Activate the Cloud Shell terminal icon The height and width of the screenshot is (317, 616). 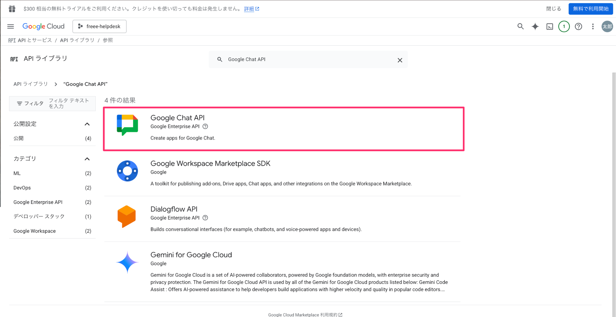click(550, 26)
